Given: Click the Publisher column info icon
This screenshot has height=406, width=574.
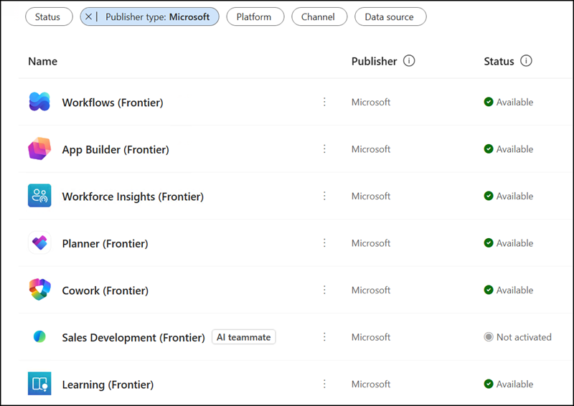Looking at the screenshot, I should click(409, 61).
